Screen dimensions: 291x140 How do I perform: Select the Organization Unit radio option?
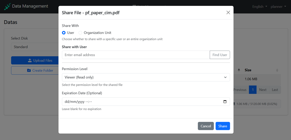pos(80,33)
